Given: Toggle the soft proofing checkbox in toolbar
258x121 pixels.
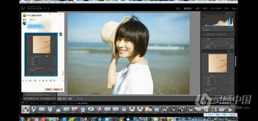Looking at the screenshot, I should (76, 99).
